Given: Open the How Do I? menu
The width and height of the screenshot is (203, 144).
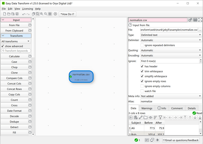Looking at the screenshot, I should (x=67, y=14).
